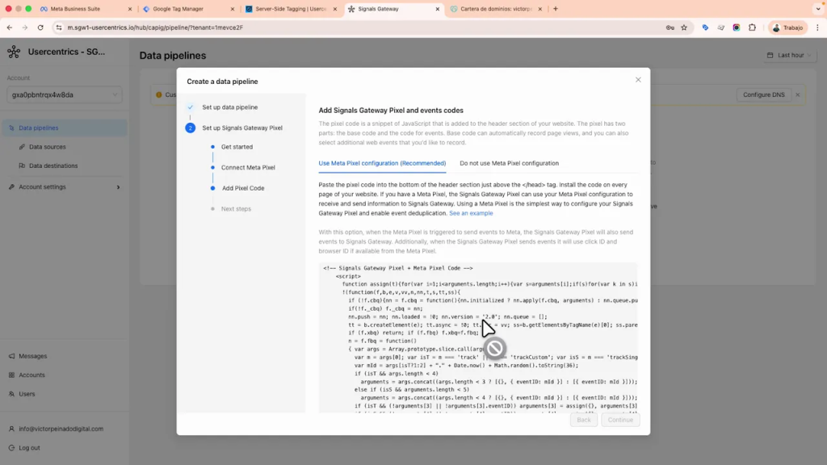Reload the current page
Screen dimensions: 827x465
tap(40, 27)
